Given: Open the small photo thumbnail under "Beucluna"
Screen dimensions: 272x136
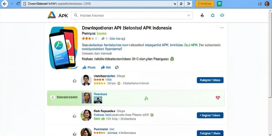Looking at the screenshot, I should click(x=98, y=100).
